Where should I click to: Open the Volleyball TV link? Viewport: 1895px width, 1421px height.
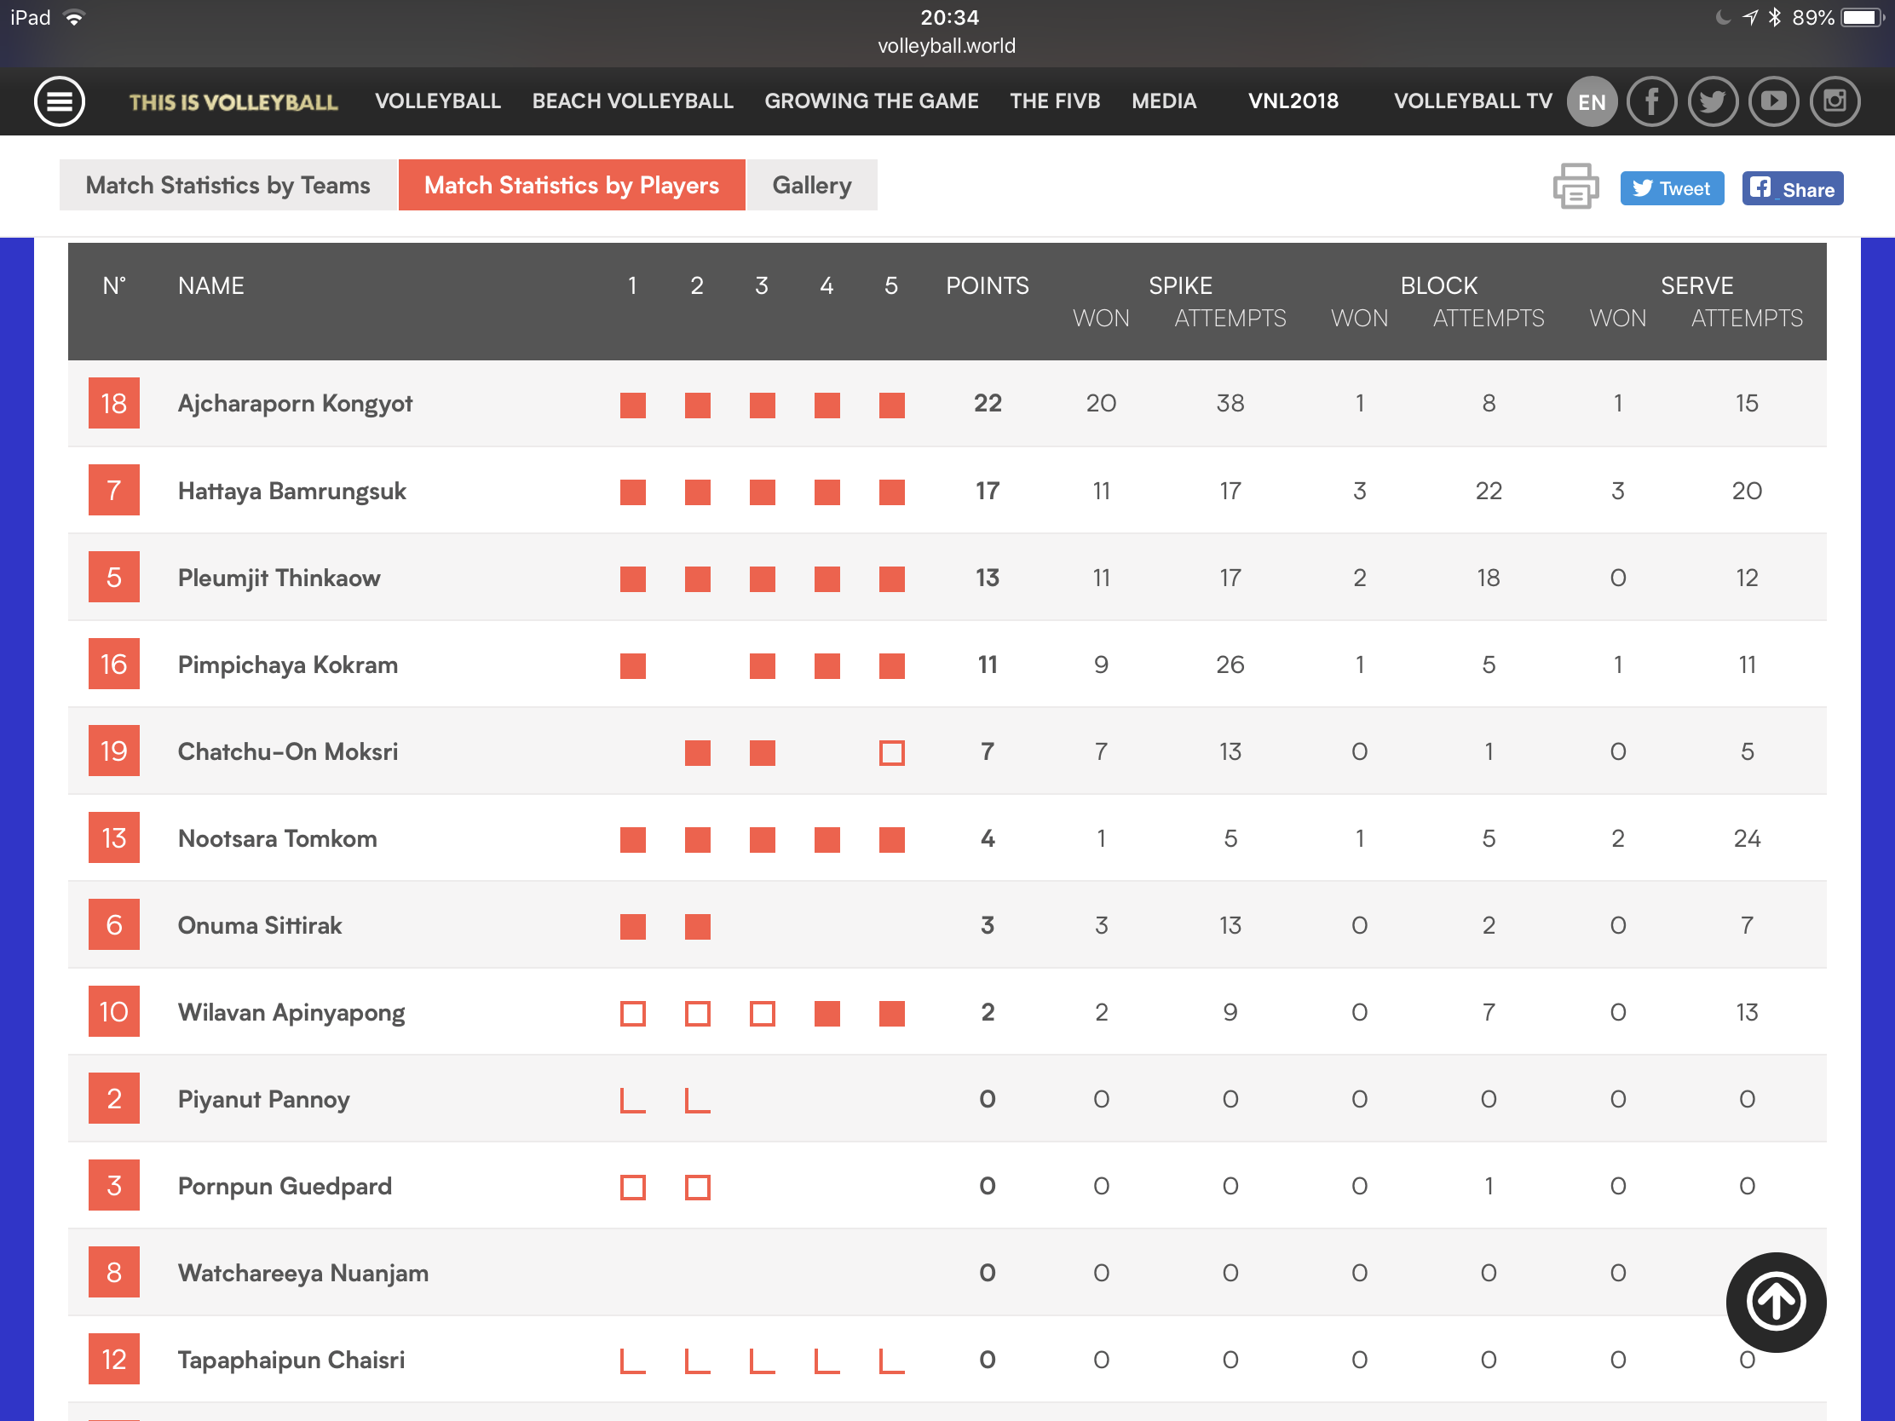[1472, 101]
